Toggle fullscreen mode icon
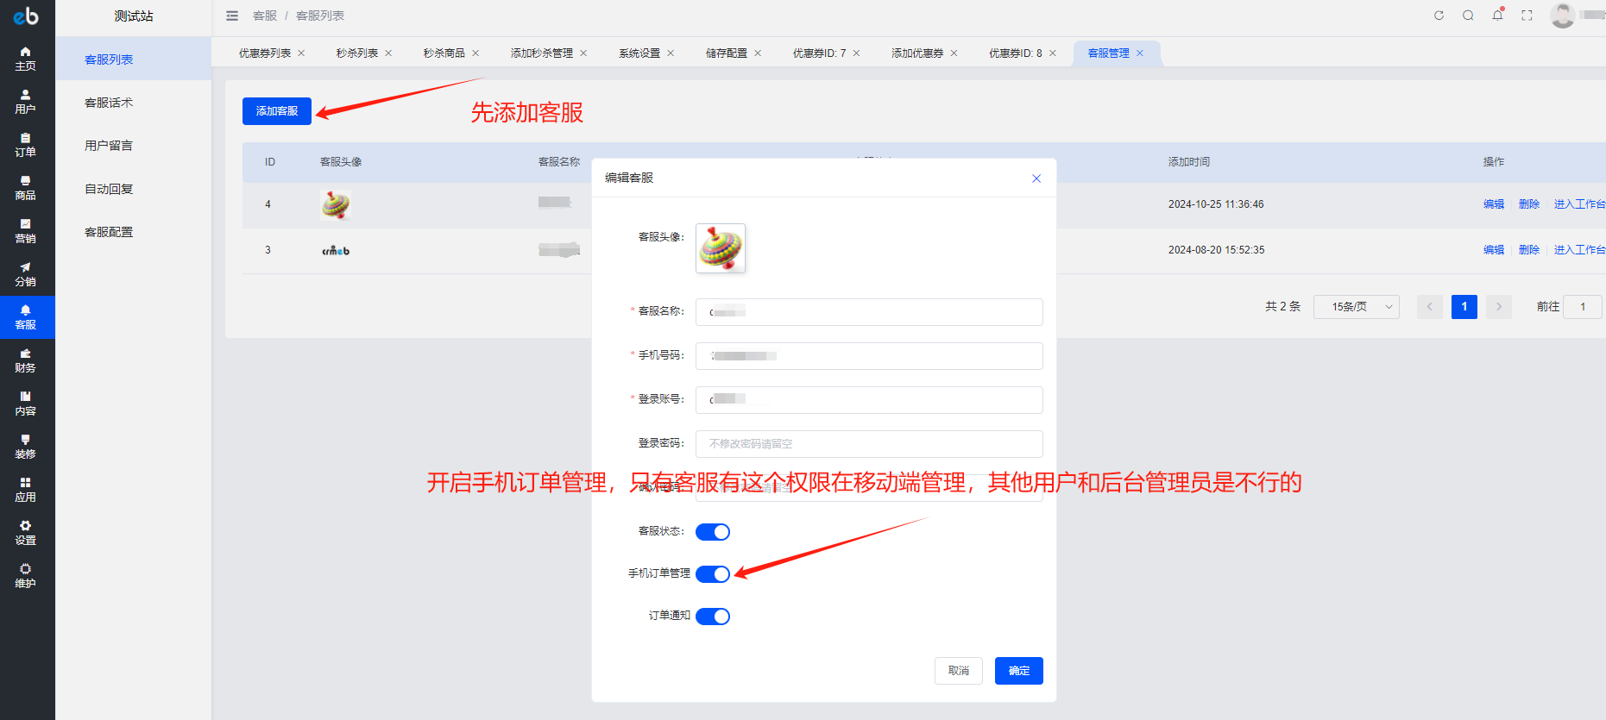The image size is (1606, 720). [1527, 16]
